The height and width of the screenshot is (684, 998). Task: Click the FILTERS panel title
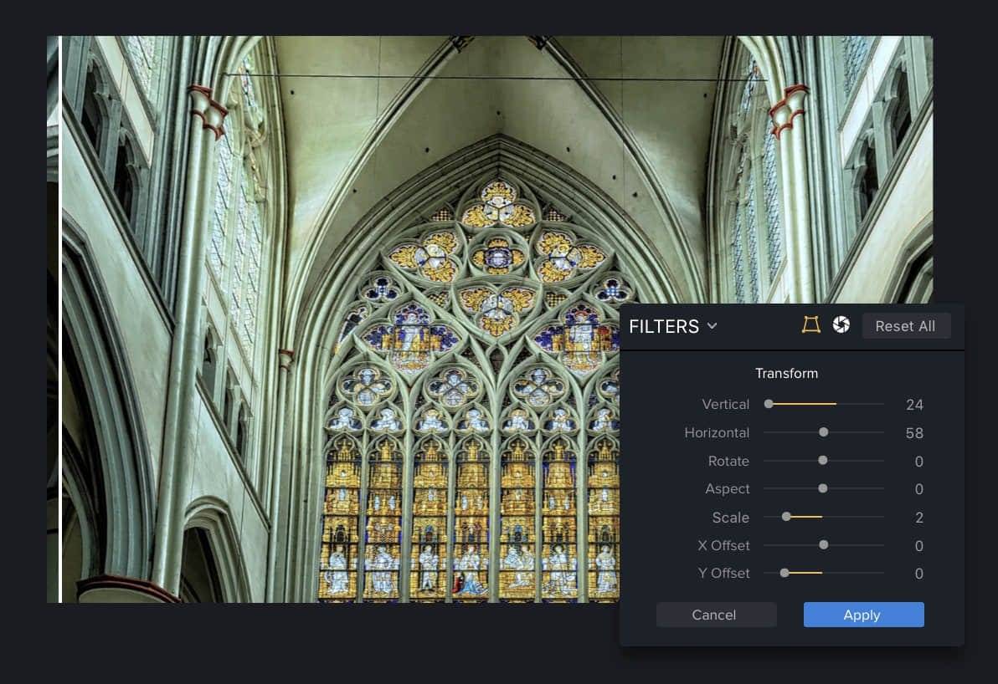(x=664, y=326)
